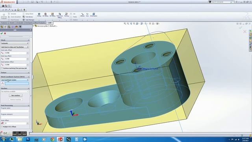Open the colorful appearance tab icon in panel
The height and width of the screenshot is (142, 252).
[x=17, y=27]
